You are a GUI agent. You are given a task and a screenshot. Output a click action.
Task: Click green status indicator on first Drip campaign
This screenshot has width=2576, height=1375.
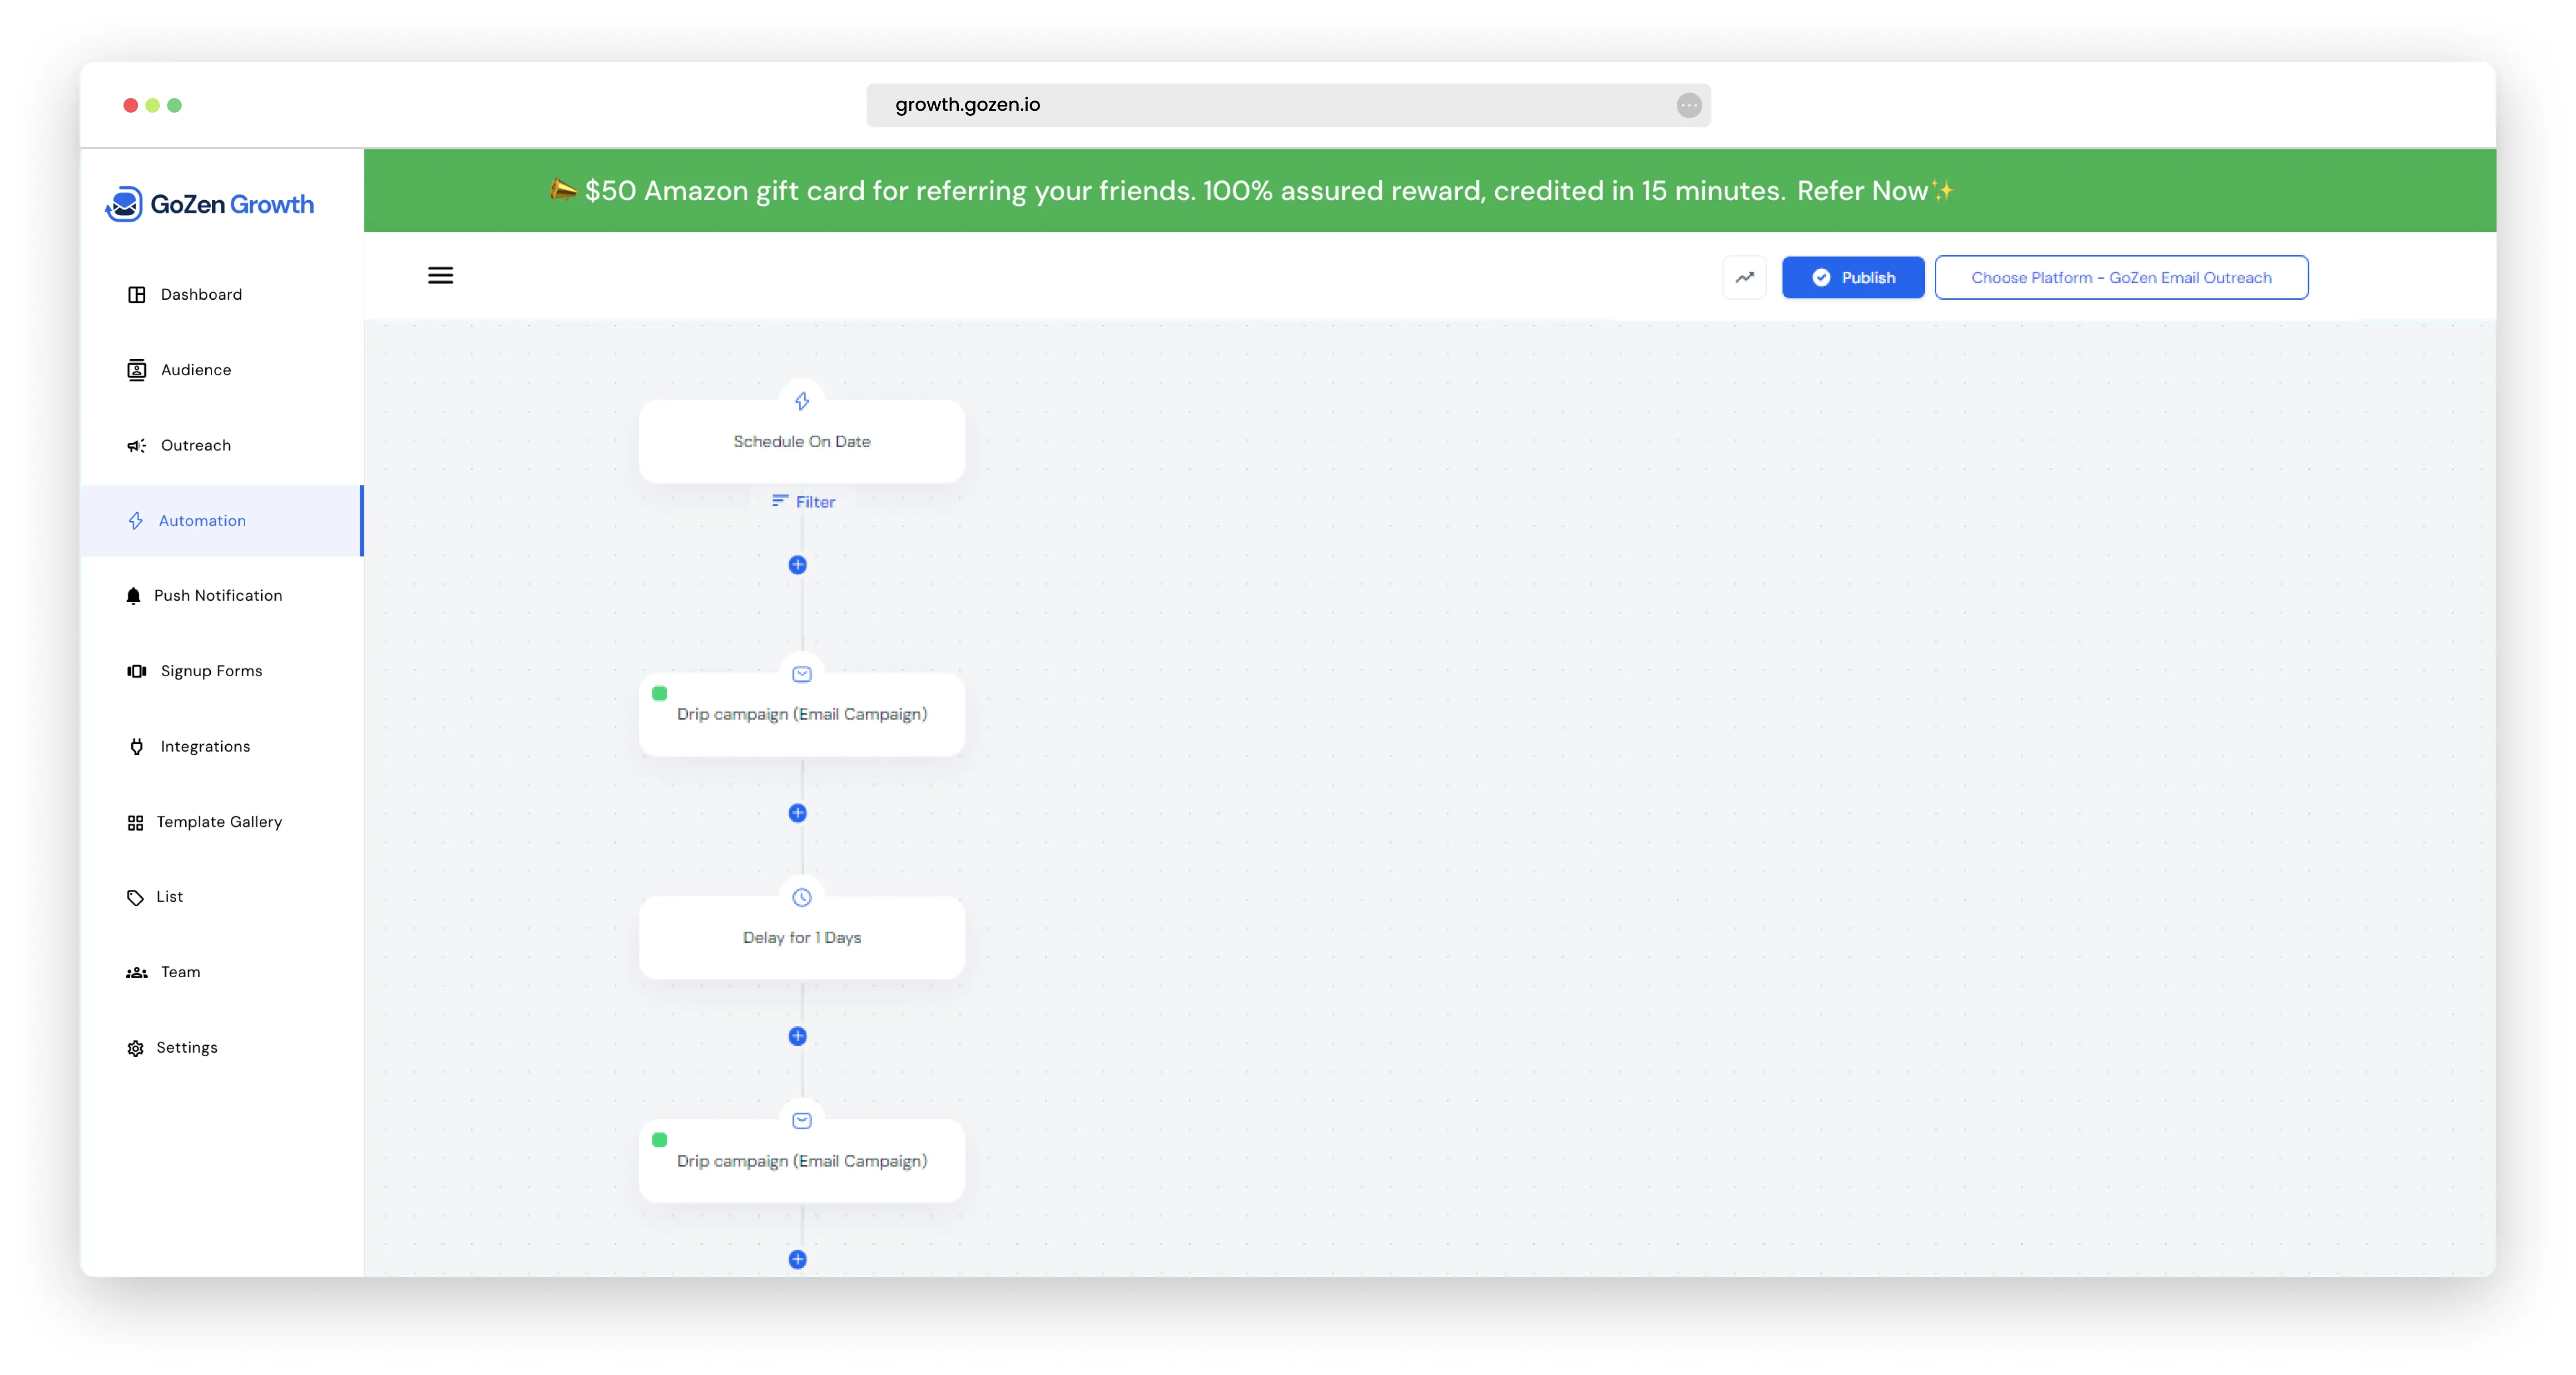click(x=659, y=693)
